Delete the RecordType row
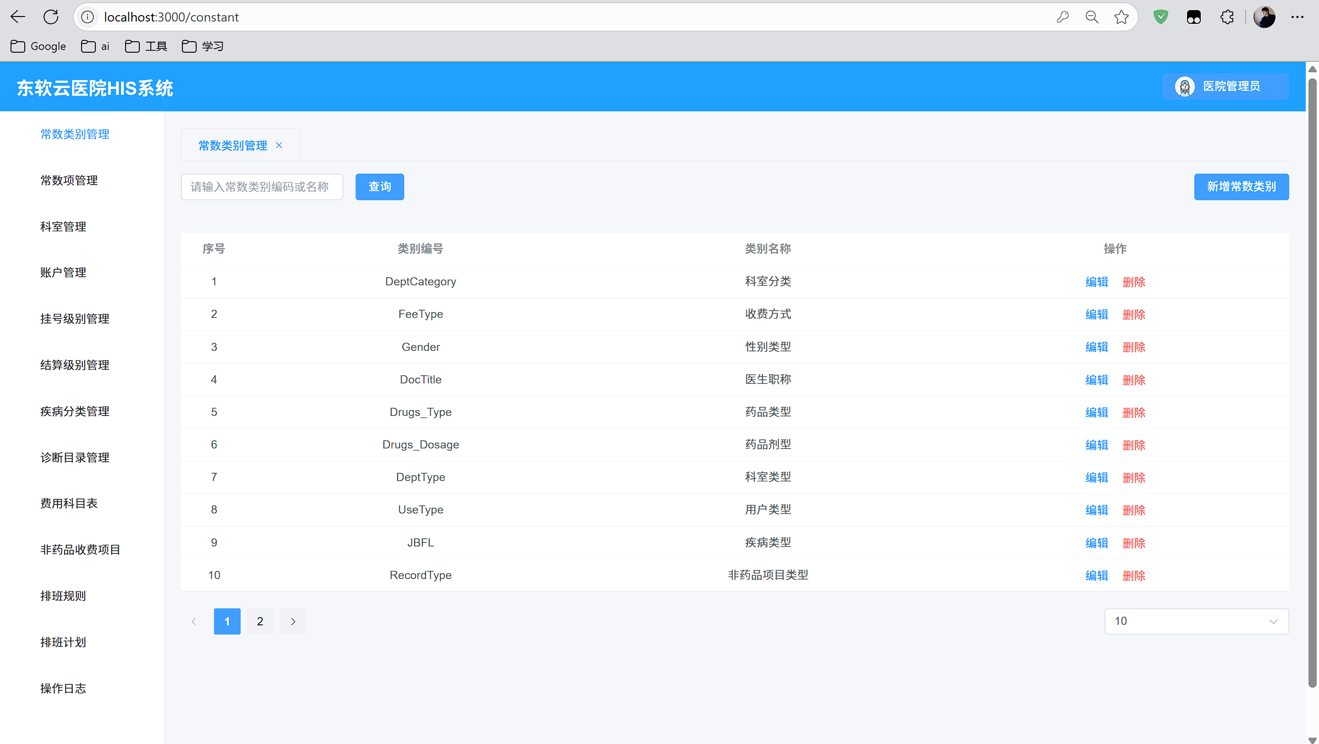 [x=1134, y=576]
